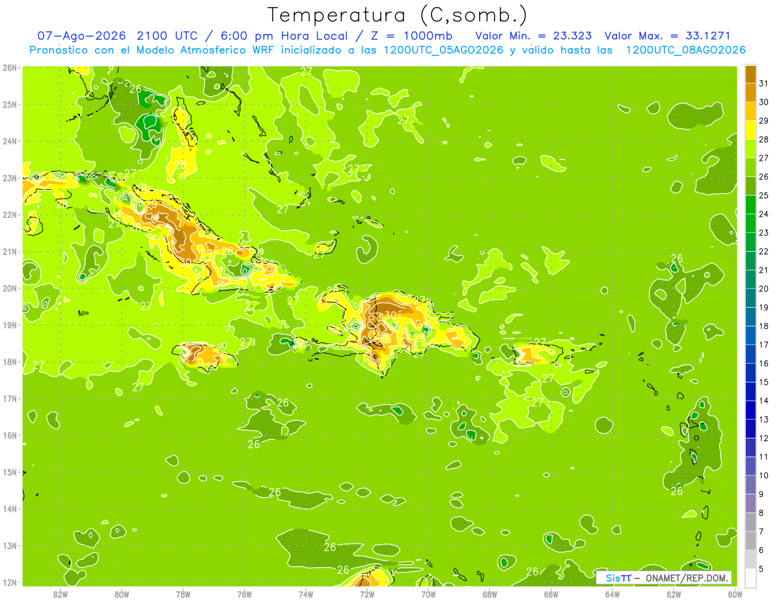Screen dimensions: 781x603
Task: Click the 20N latitude axis label
Action: (10, 288)
